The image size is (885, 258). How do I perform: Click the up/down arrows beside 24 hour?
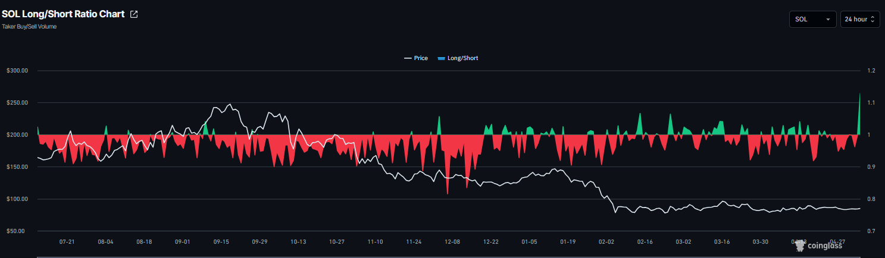tap(873, 19)
